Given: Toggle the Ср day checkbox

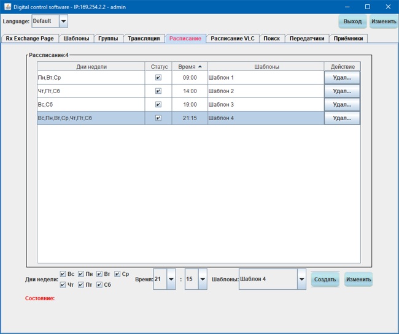Looking at the screenshot, I should point(117,274).
